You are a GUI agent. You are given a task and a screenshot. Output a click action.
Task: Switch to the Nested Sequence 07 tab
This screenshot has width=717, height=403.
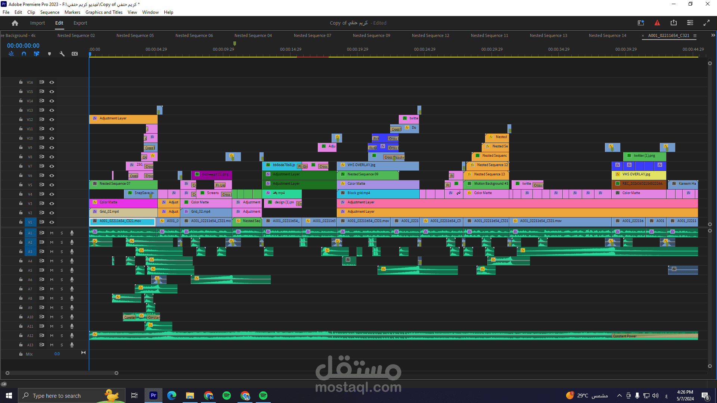(312, 36)
